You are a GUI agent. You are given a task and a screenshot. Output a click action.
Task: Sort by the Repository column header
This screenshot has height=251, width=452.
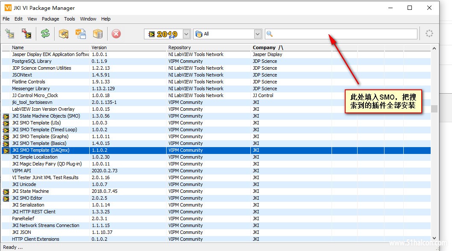click(x=209, y=47)
